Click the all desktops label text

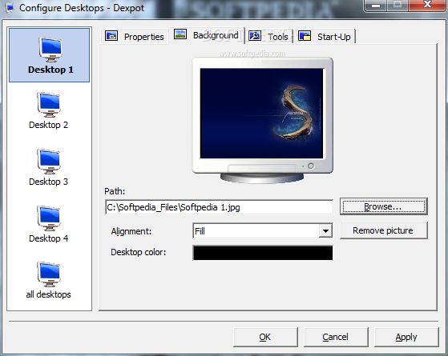click(49, 294)
